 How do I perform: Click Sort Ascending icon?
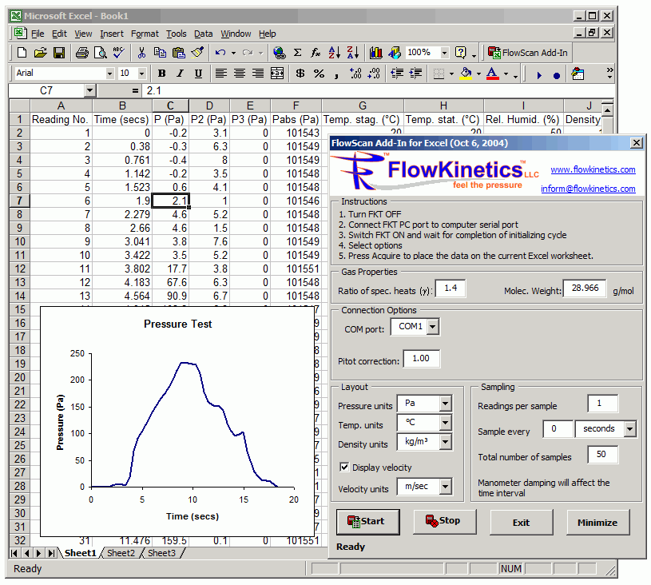pyautogui.click(x=335, y=53)
